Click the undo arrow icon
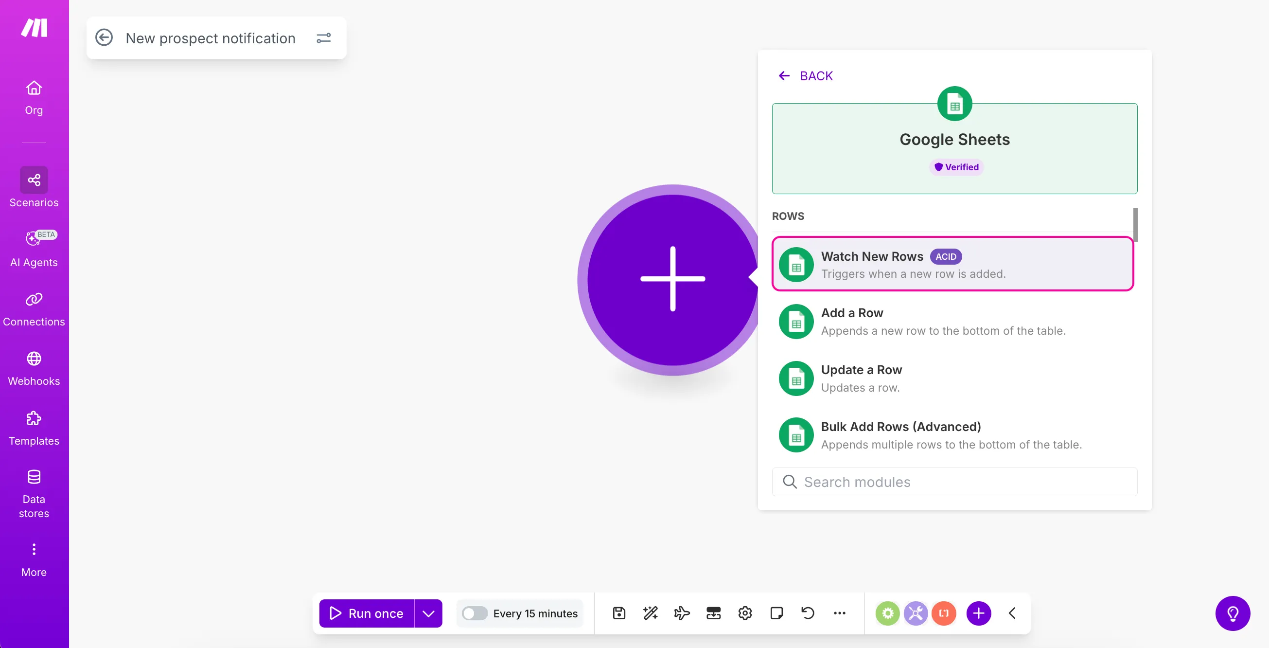 (808, 613)
